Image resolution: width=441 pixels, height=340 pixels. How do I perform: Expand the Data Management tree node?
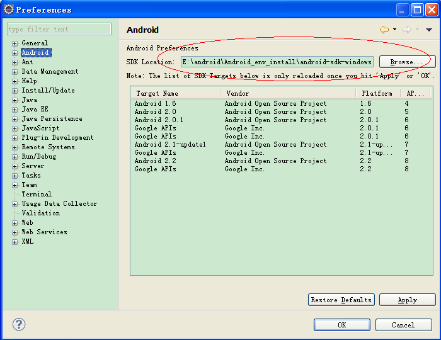click(15, 72)
